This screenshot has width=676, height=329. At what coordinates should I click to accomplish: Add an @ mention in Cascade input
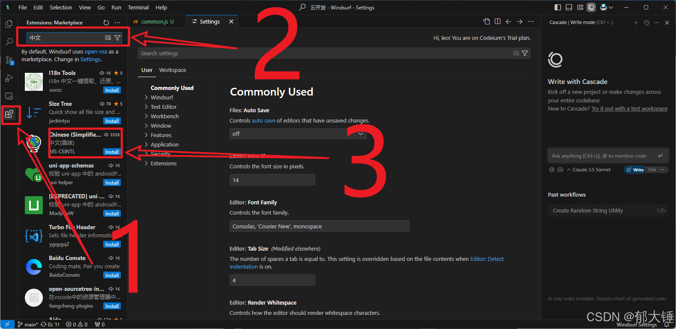pyautogui.click(x=552, y=170)
